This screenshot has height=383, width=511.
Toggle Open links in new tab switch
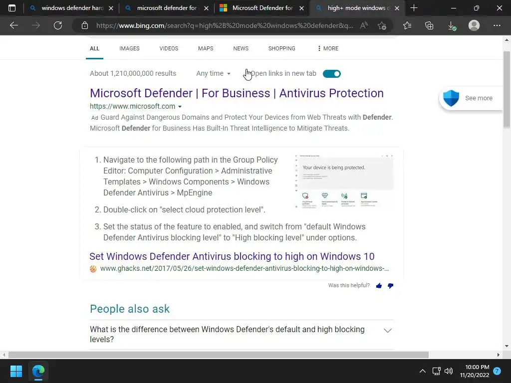[x=332, y=74]
